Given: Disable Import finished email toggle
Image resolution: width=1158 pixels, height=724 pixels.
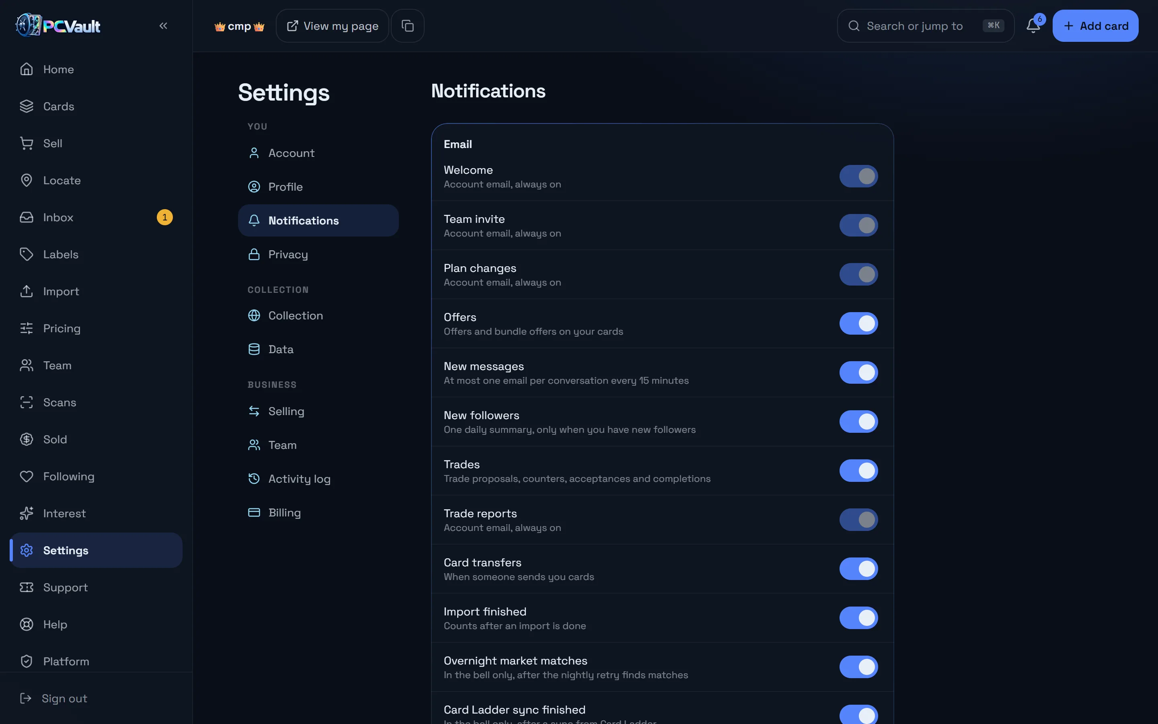Looking at the screenshot, I should tap(858, 618).
